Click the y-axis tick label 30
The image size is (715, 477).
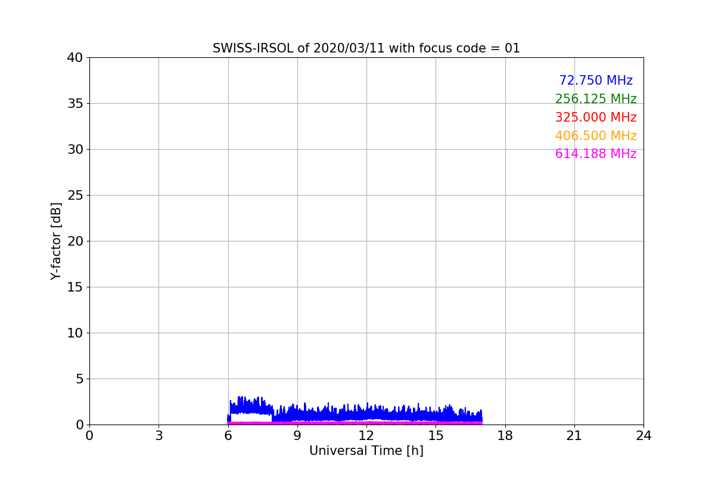[75, 150]
